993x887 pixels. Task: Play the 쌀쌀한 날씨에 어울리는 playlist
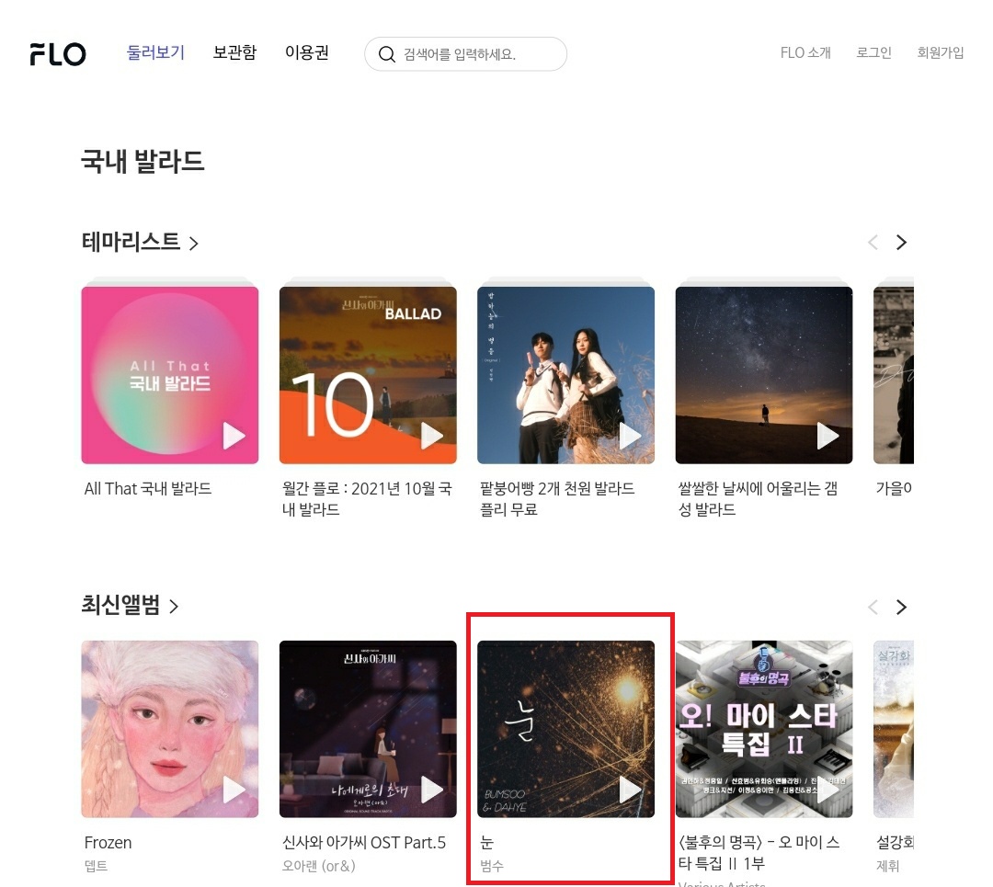tap(827, 436)
